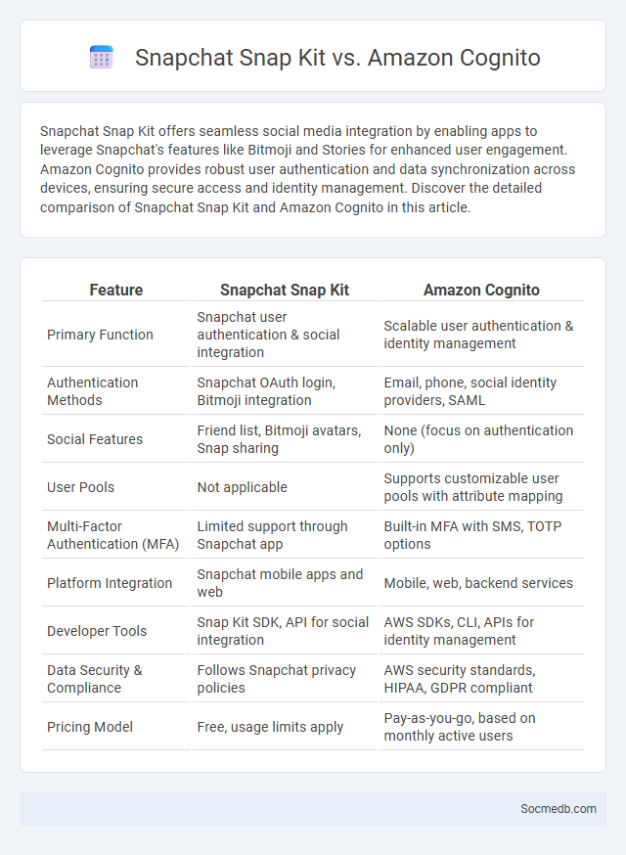Image resolution: width=626 pixels, height=855 pixels.
Task: Click the User Pools row label
Action: pyautogui.click(x=81, y=487)
